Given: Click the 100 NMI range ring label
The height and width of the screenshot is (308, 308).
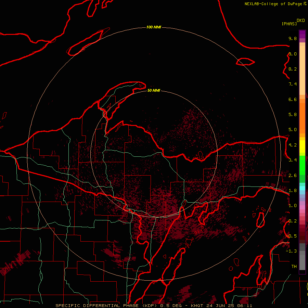Looking at the screenshot, I should tap(154, 27).
